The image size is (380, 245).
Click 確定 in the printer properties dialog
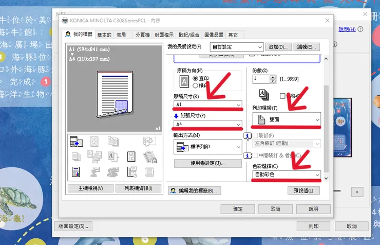tap(238, 209)
